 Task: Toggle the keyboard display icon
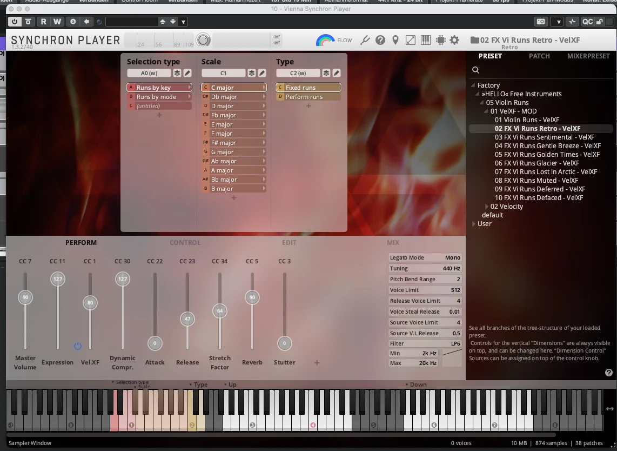[425, 40]
